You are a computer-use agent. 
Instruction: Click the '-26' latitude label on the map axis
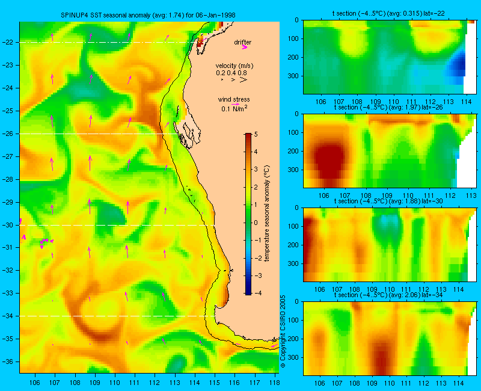[8, 134]
